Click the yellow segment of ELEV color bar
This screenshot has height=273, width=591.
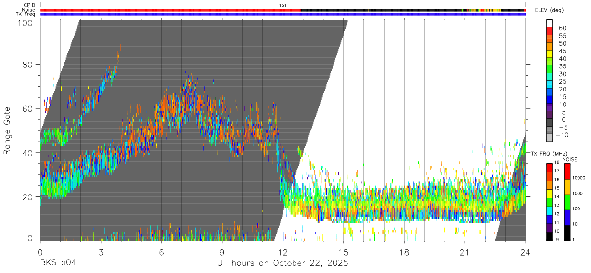[x=550, y=54]
